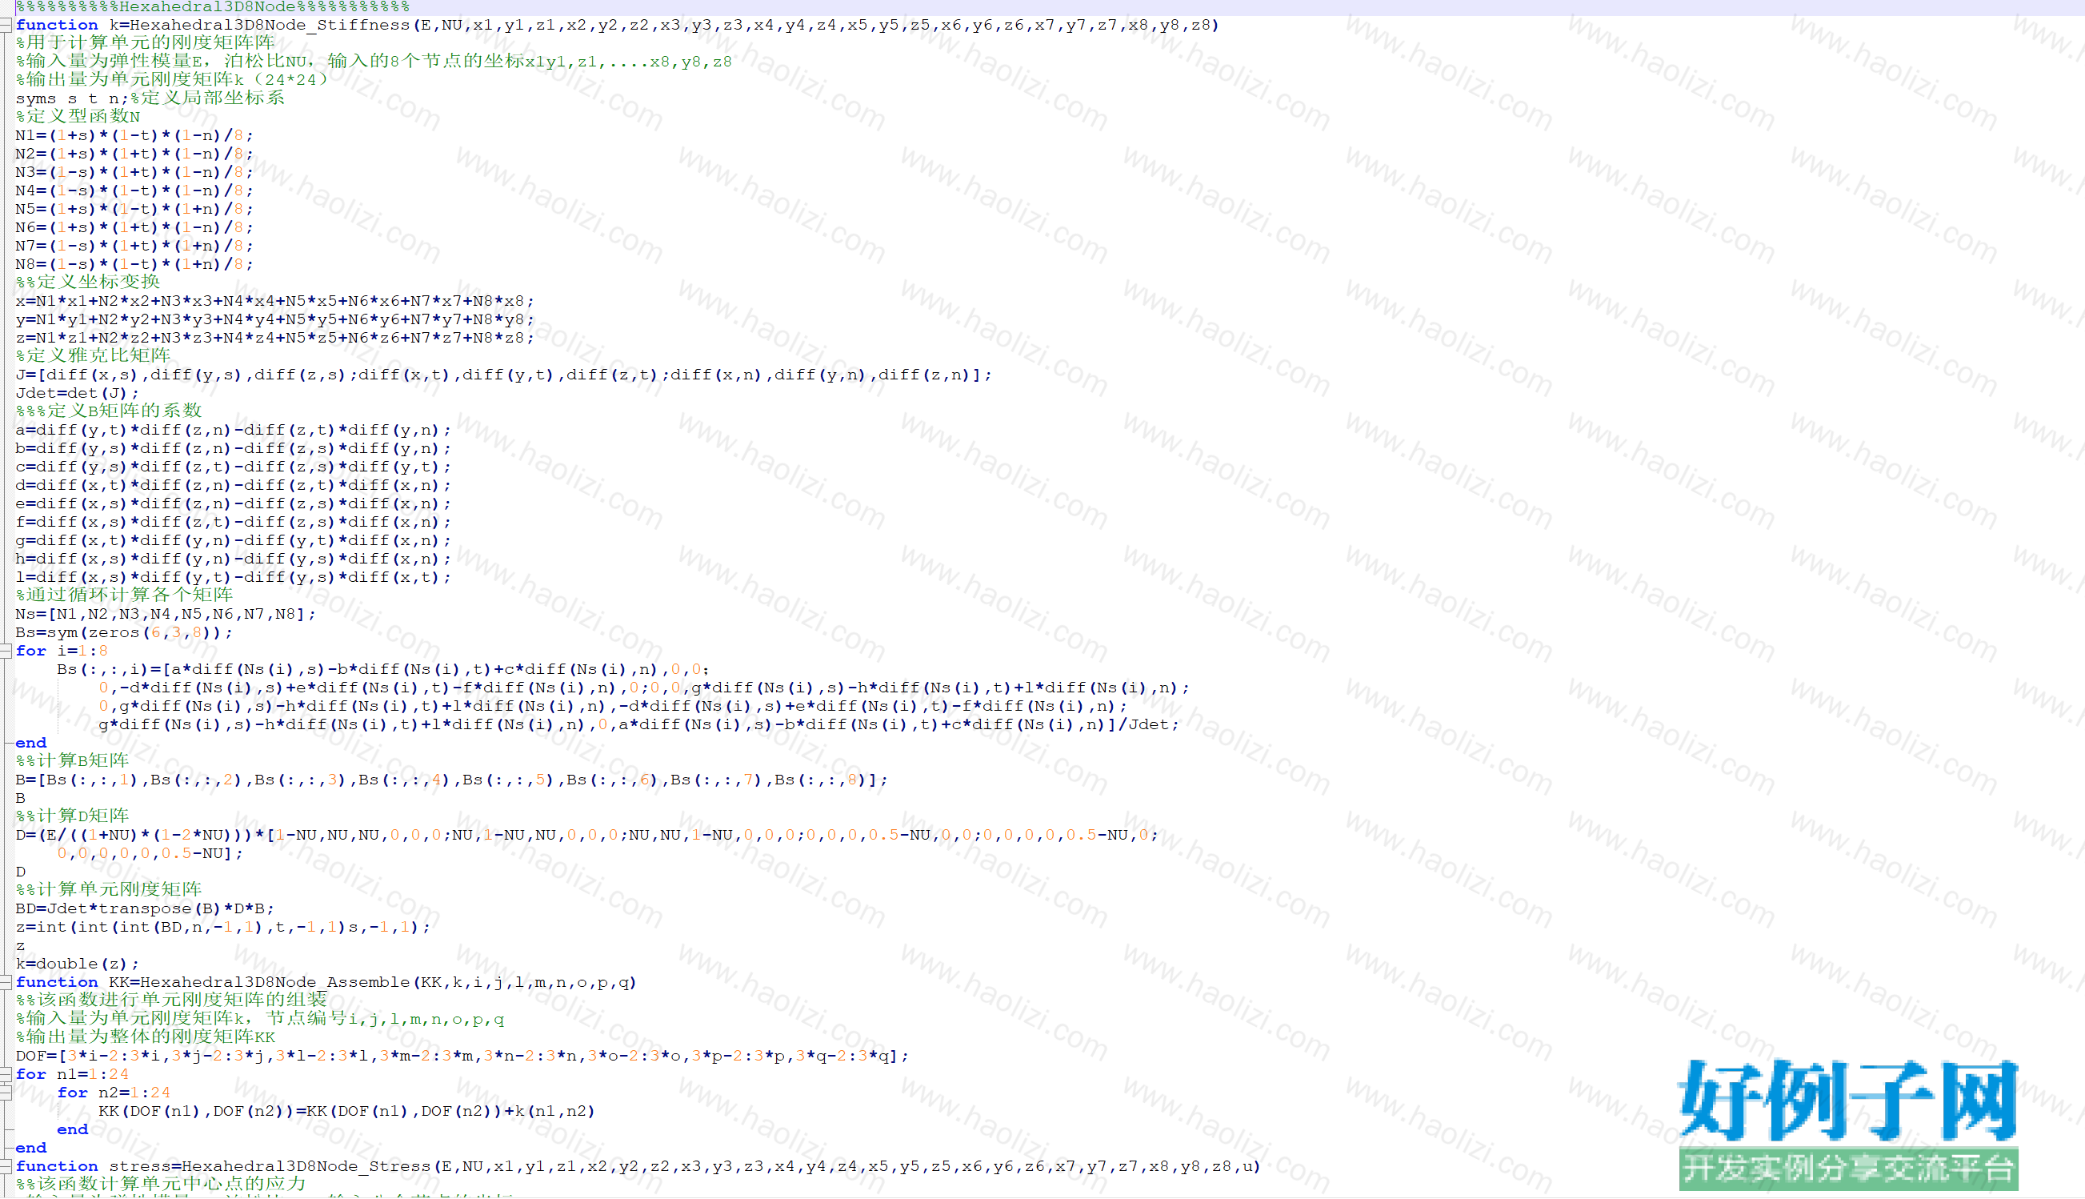Click the 'Ns=[N1,N2,N3,N4,N5,N6,N7,N8];' line

click(166, 615)
